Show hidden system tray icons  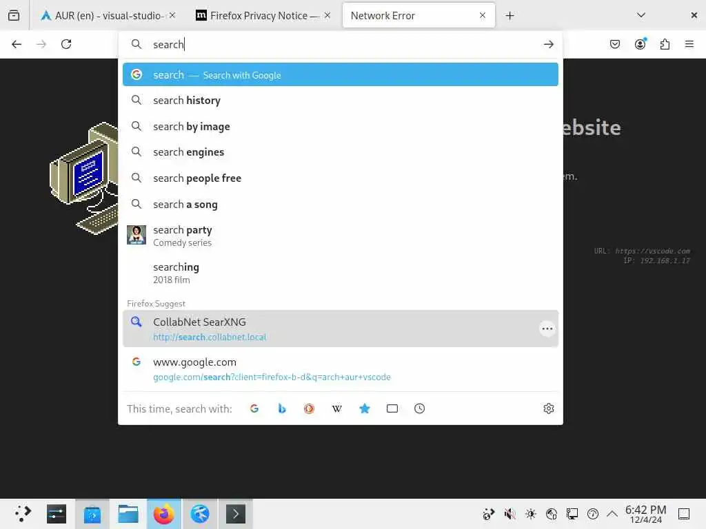coord(612,514)
